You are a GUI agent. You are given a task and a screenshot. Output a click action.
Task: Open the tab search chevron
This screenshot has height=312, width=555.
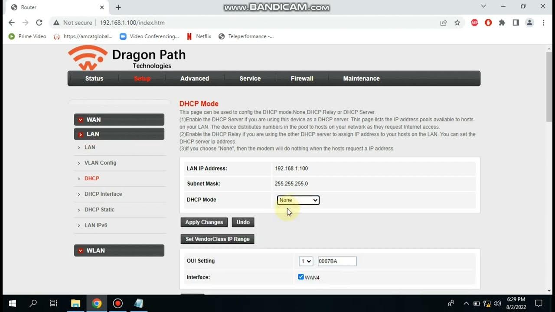(484, 6)
